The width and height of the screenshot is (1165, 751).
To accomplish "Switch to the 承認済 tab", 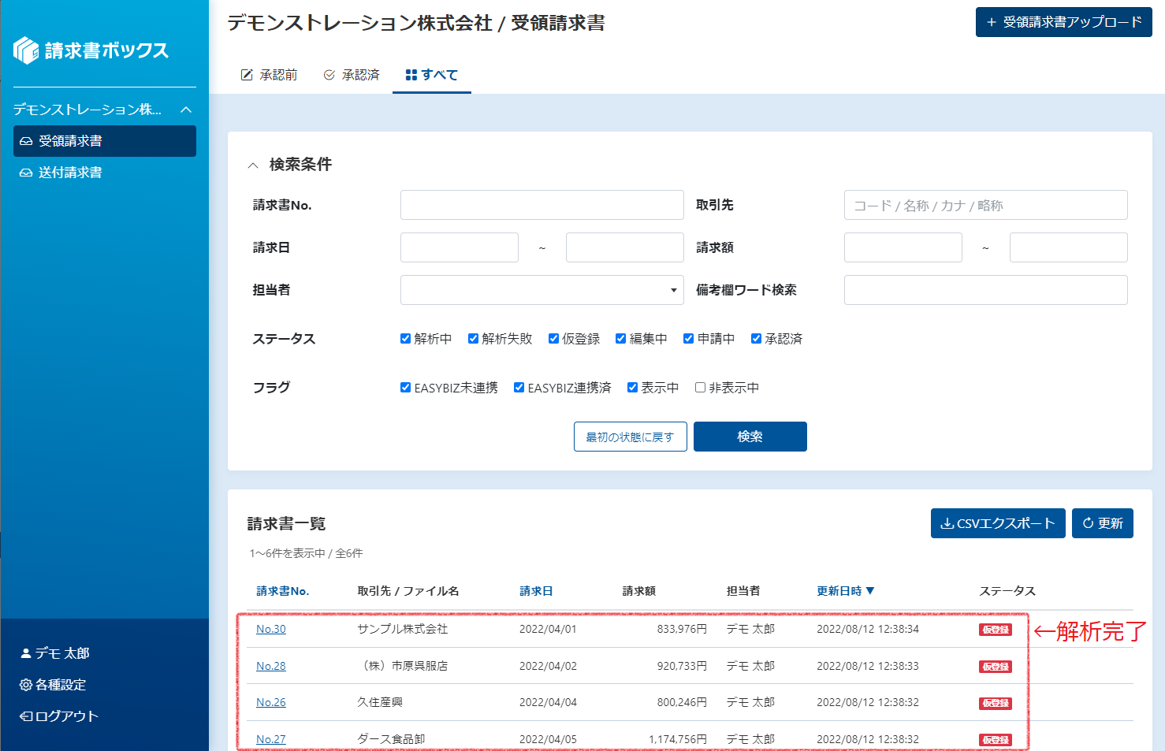I will [x=352, y=75].
